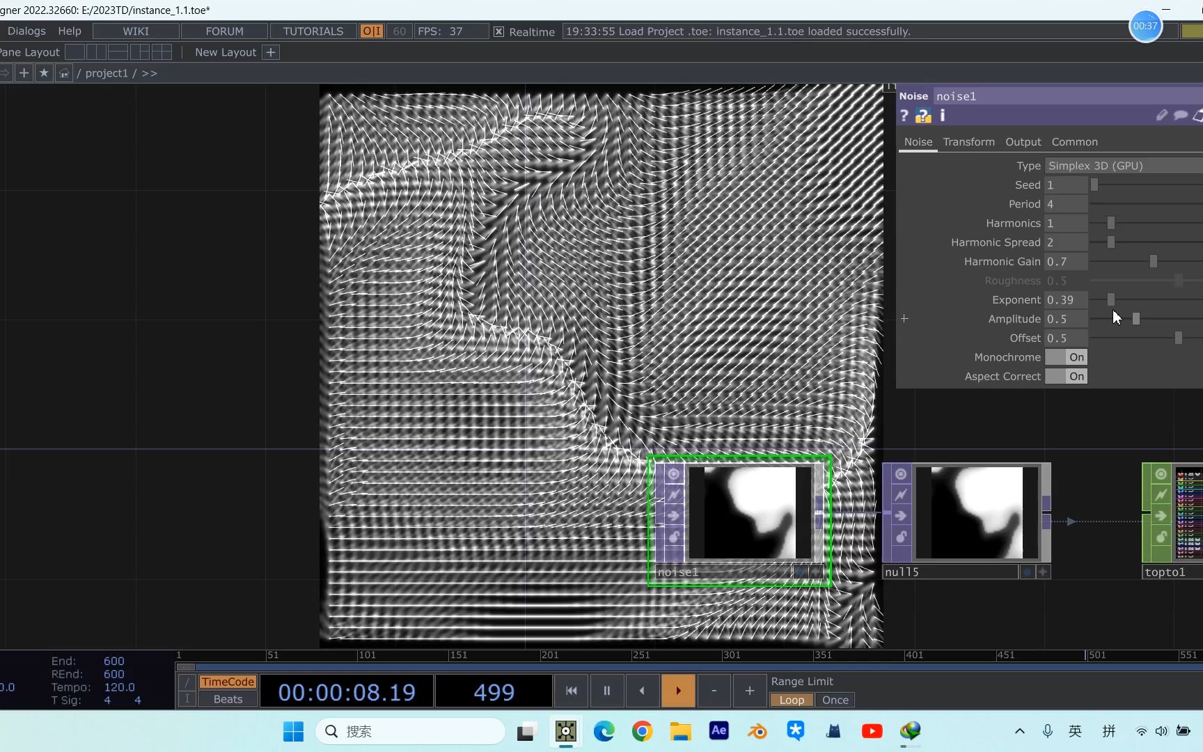Expand the >> path history menu
Screen dimensions: 1203x752
pyautogui.click(x=148, y=72)
